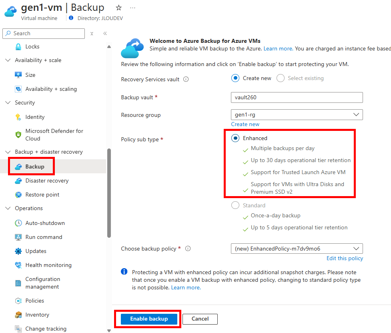Collapse the Operations section
Screen dimensions: 391x333
click(8, 208)
